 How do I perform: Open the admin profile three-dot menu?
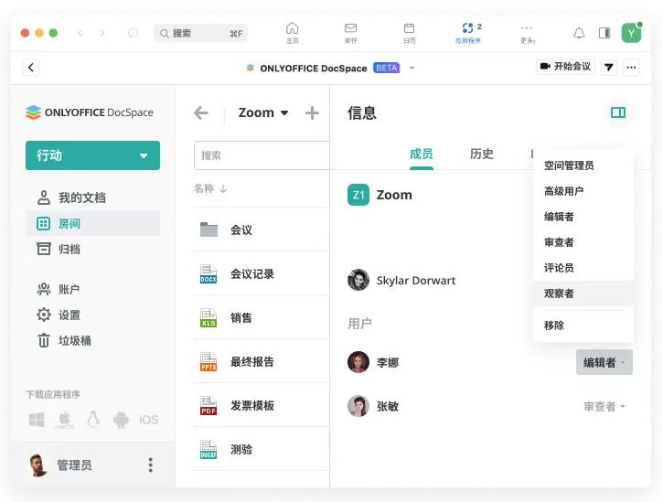tap(151, 465)
